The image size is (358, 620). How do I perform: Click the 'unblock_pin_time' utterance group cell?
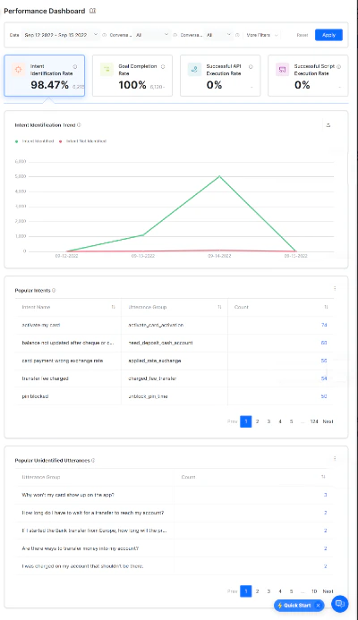(148, 396)
